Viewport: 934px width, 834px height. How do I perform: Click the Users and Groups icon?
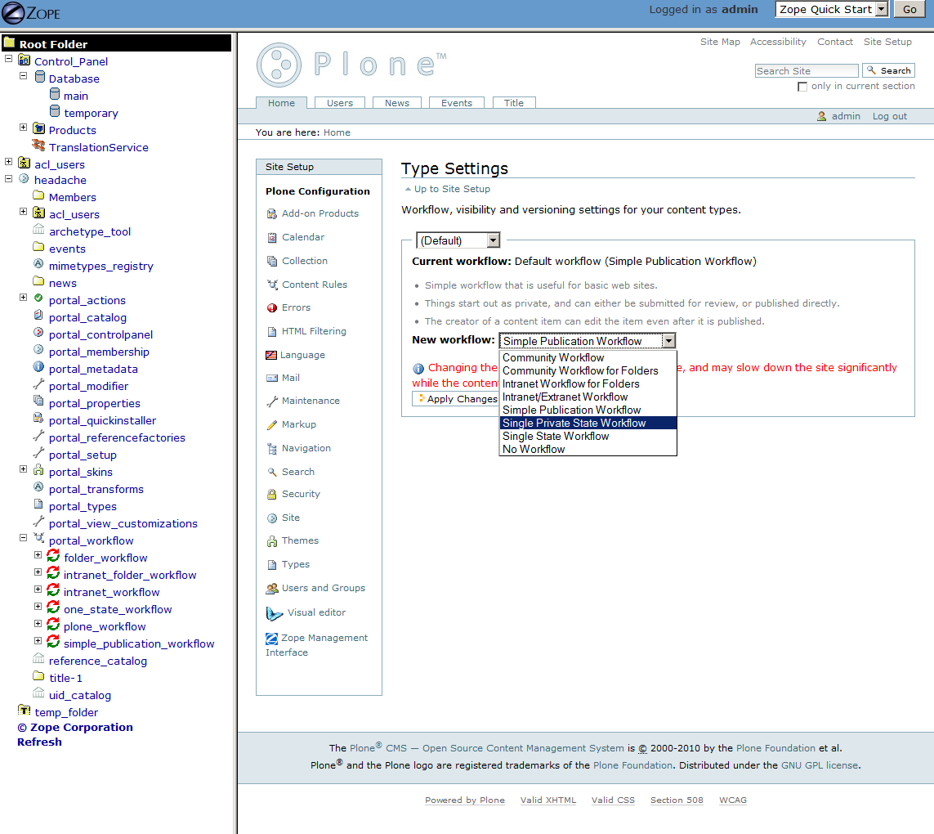[271, 589]
